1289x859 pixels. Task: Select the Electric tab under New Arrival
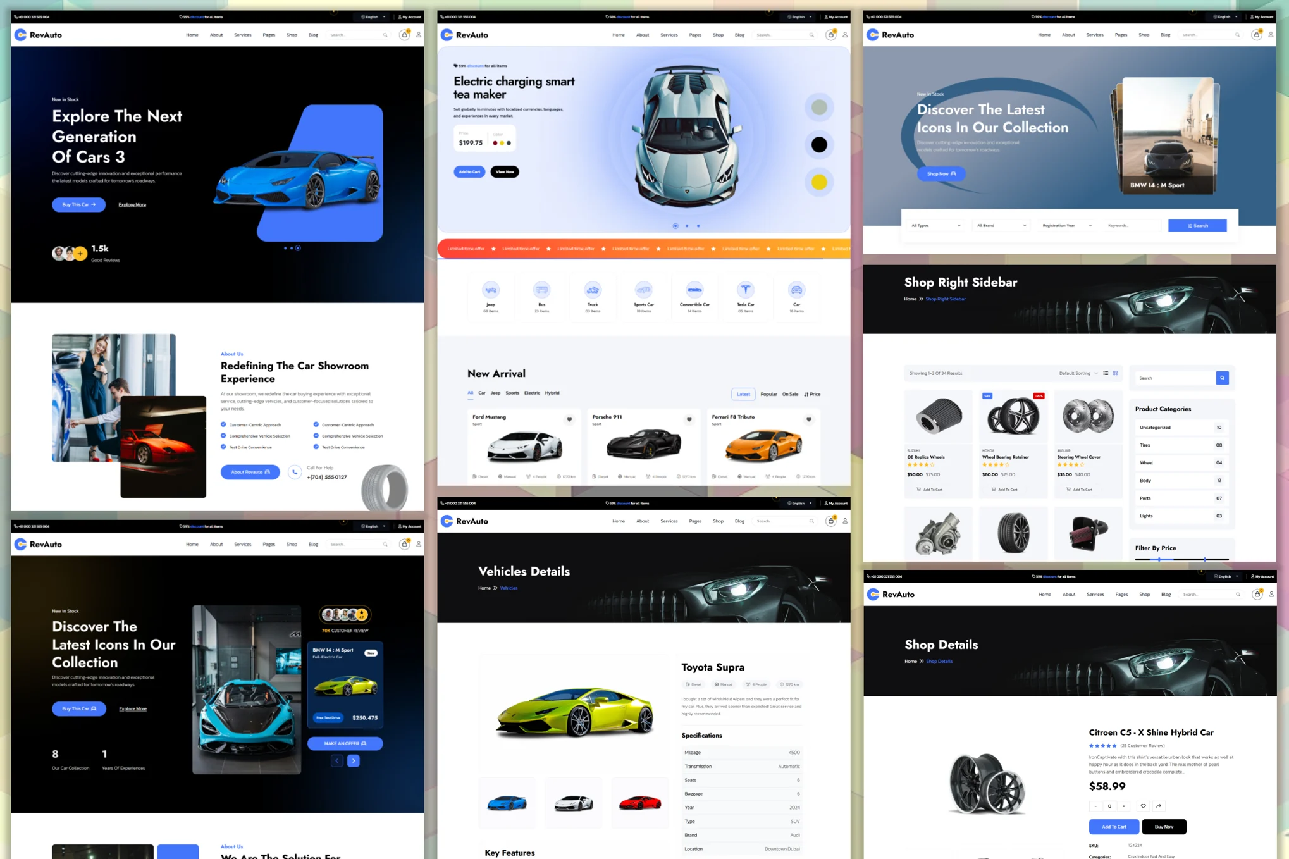click(x=532, y=393)
